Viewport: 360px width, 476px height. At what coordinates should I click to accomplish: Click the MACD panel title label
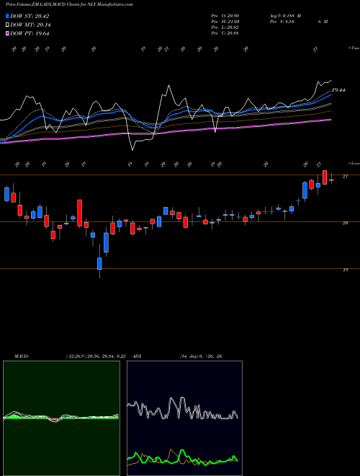point(22,356)
